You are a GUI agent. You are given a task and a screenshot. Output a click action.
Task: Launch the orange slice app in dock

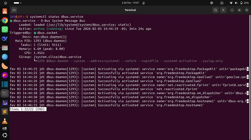point(5,66)
